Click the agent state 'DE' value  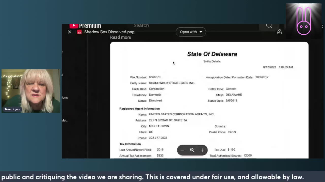click(151, 132)
